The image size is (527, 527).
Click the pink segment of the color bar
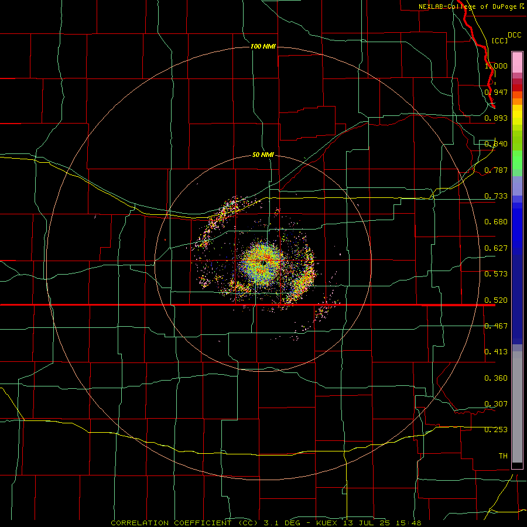pos(517,63)
